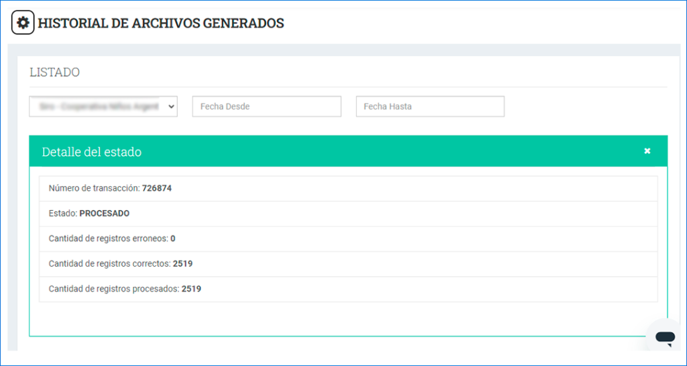Click the Detalle del estado header text
Image resolution: width=687 pixels, height=366 pixels.
92,152
